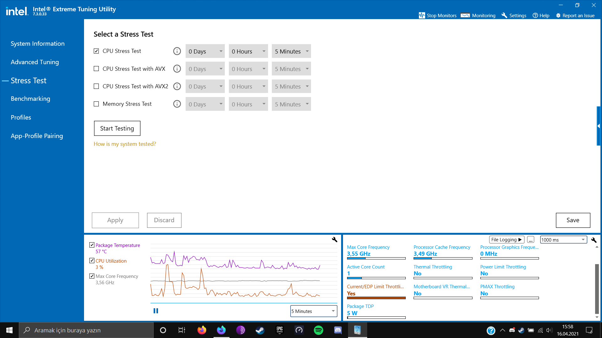This screenshot has width=602, height=338.
Task: Toggle Package Temperature graph checkbox
Action: point(92,245)
